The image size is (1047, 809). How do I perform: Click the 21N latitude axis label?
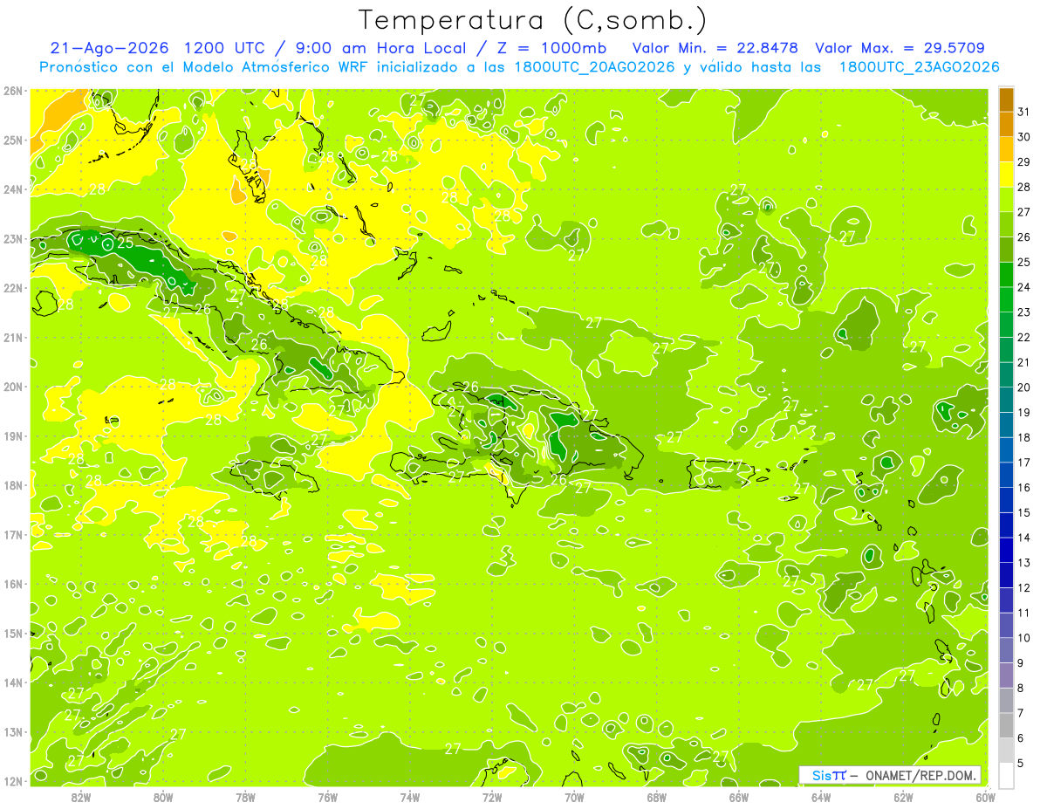(x=14, y=338)
